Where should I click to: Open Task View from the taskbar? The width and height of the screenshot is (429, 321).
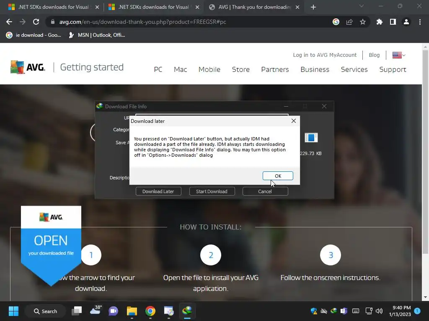click(x=77, y=311)
